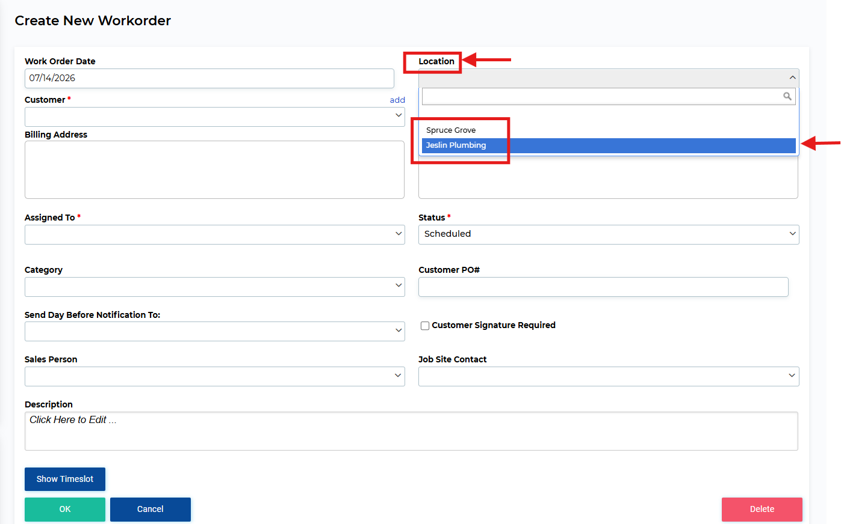841x524 pixels.
Task: Click the Description box to edit
Action: [411, 431]
